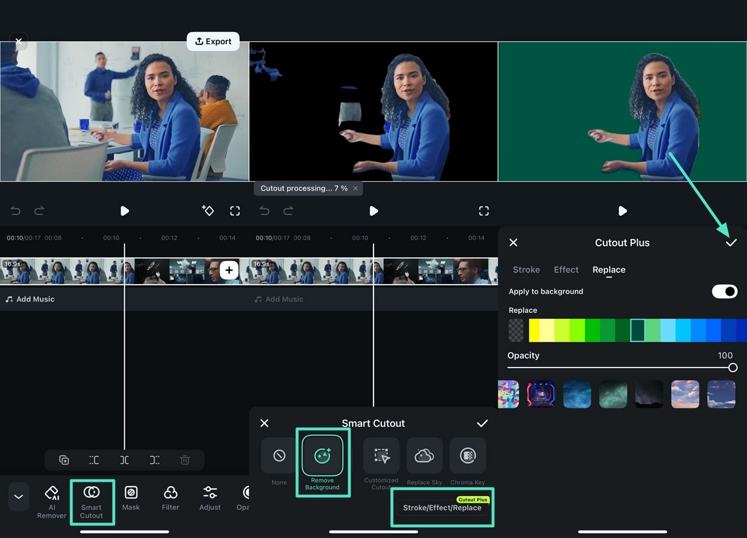Add a clip with the plus button

[x=229, y=270]
